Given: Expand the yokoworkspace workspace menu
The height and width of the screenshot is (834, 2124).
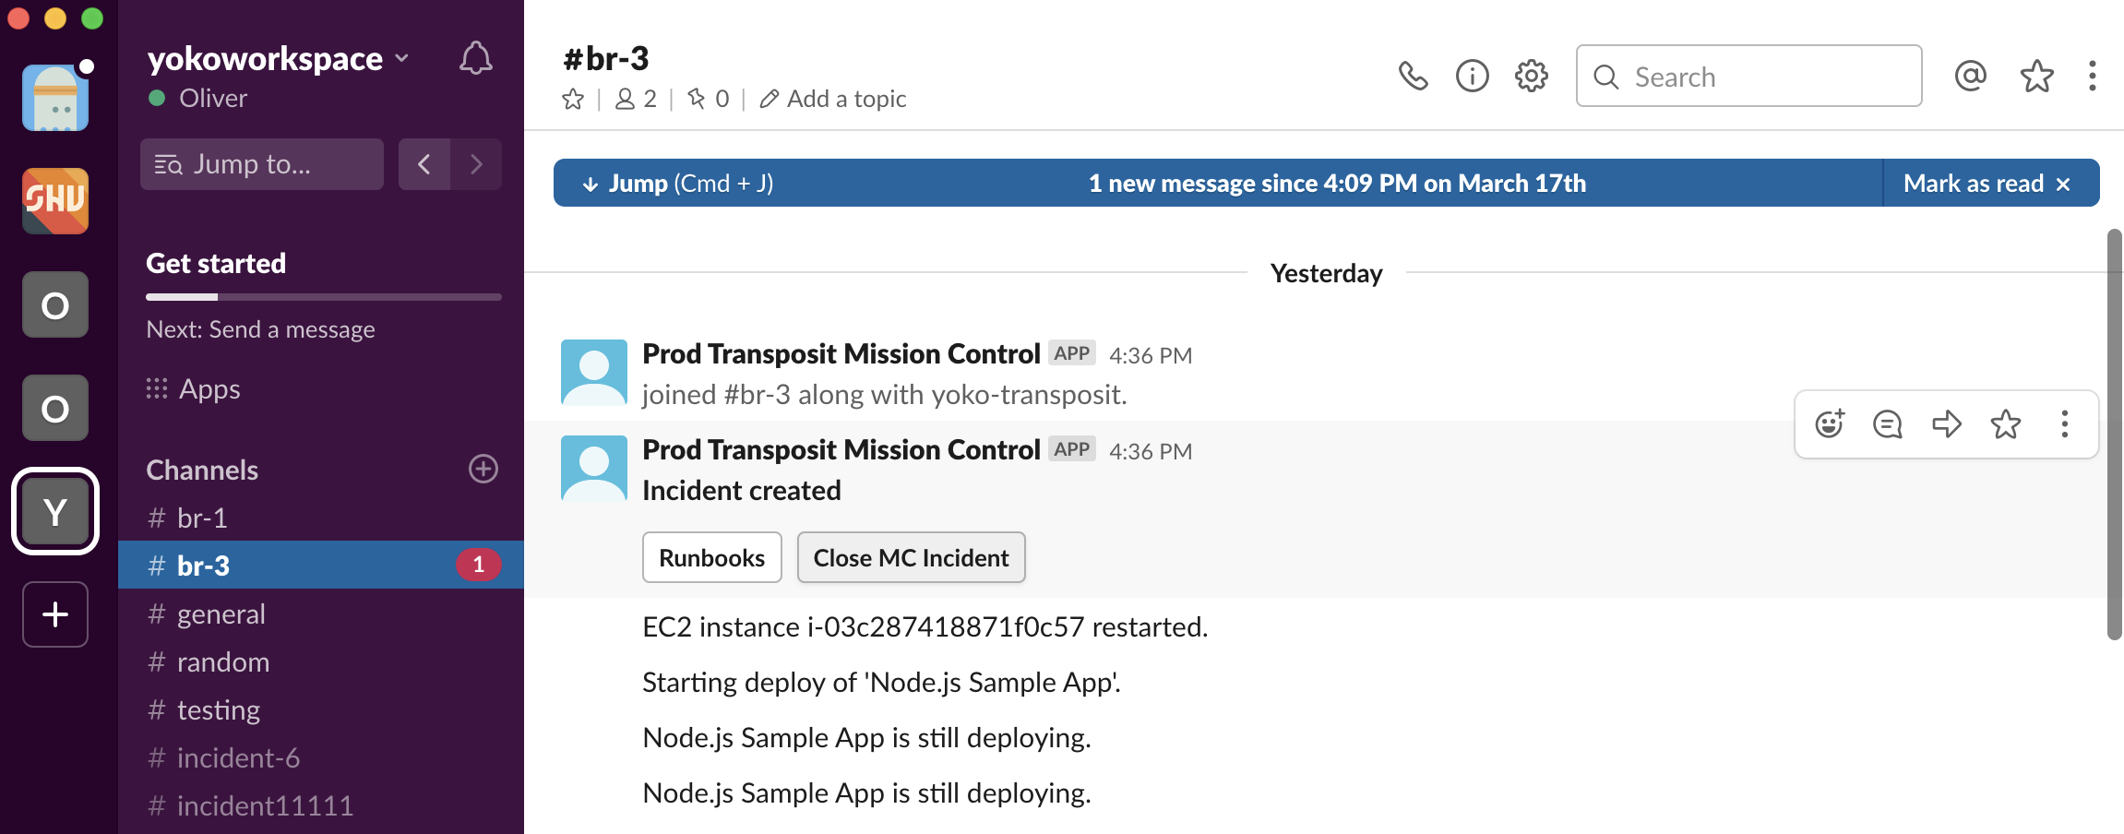Looking at the screenshot, I should click(277, 58).
